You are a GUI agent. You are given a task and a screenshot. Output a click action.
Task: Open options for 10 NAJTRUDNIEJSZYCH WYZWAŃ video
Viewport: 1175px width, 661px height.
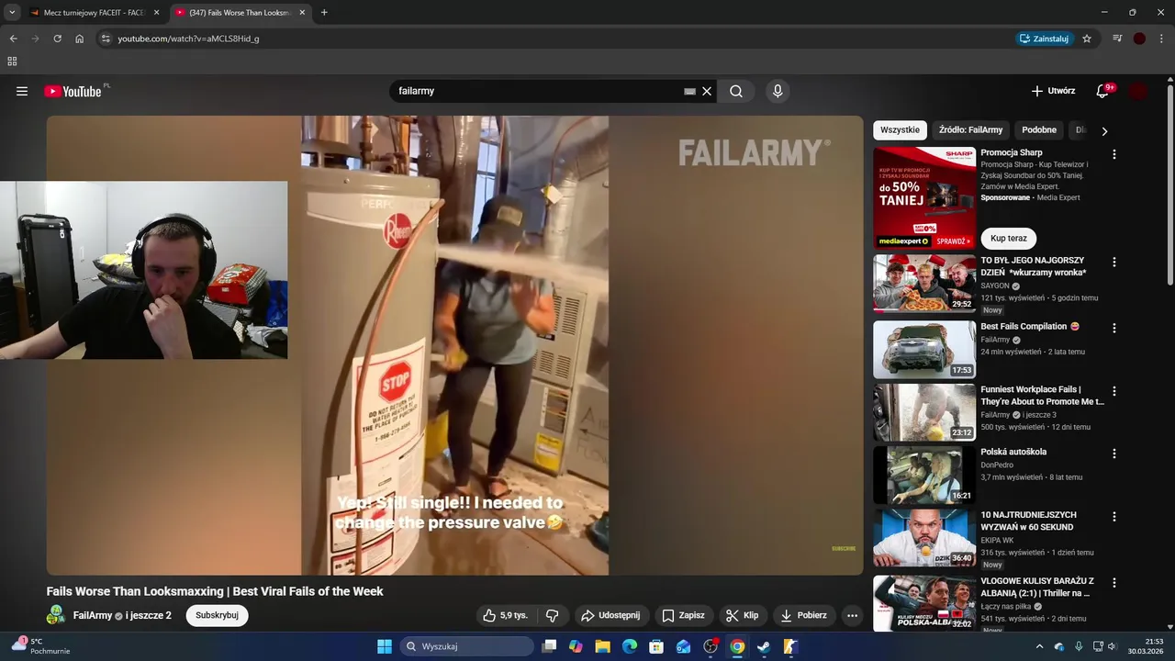pos(1114,517)
